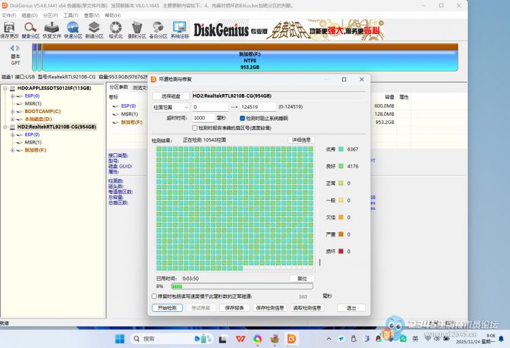Open the 工具(T) menu
The height and width of the screenshot is (348, 510).
(71, 14)
